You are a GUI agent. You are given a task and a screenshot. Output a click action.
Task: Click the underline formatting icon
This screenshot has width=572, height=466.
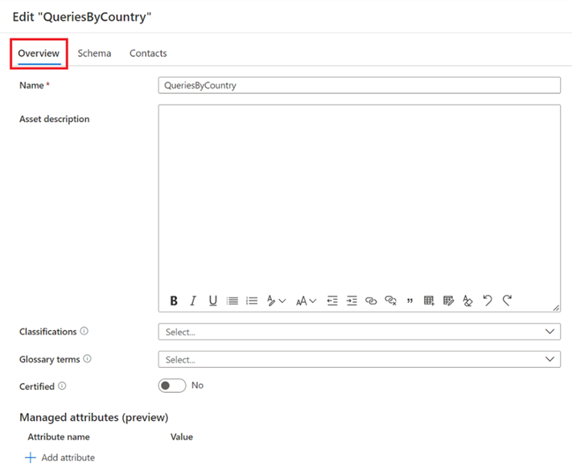click(212, 301)
